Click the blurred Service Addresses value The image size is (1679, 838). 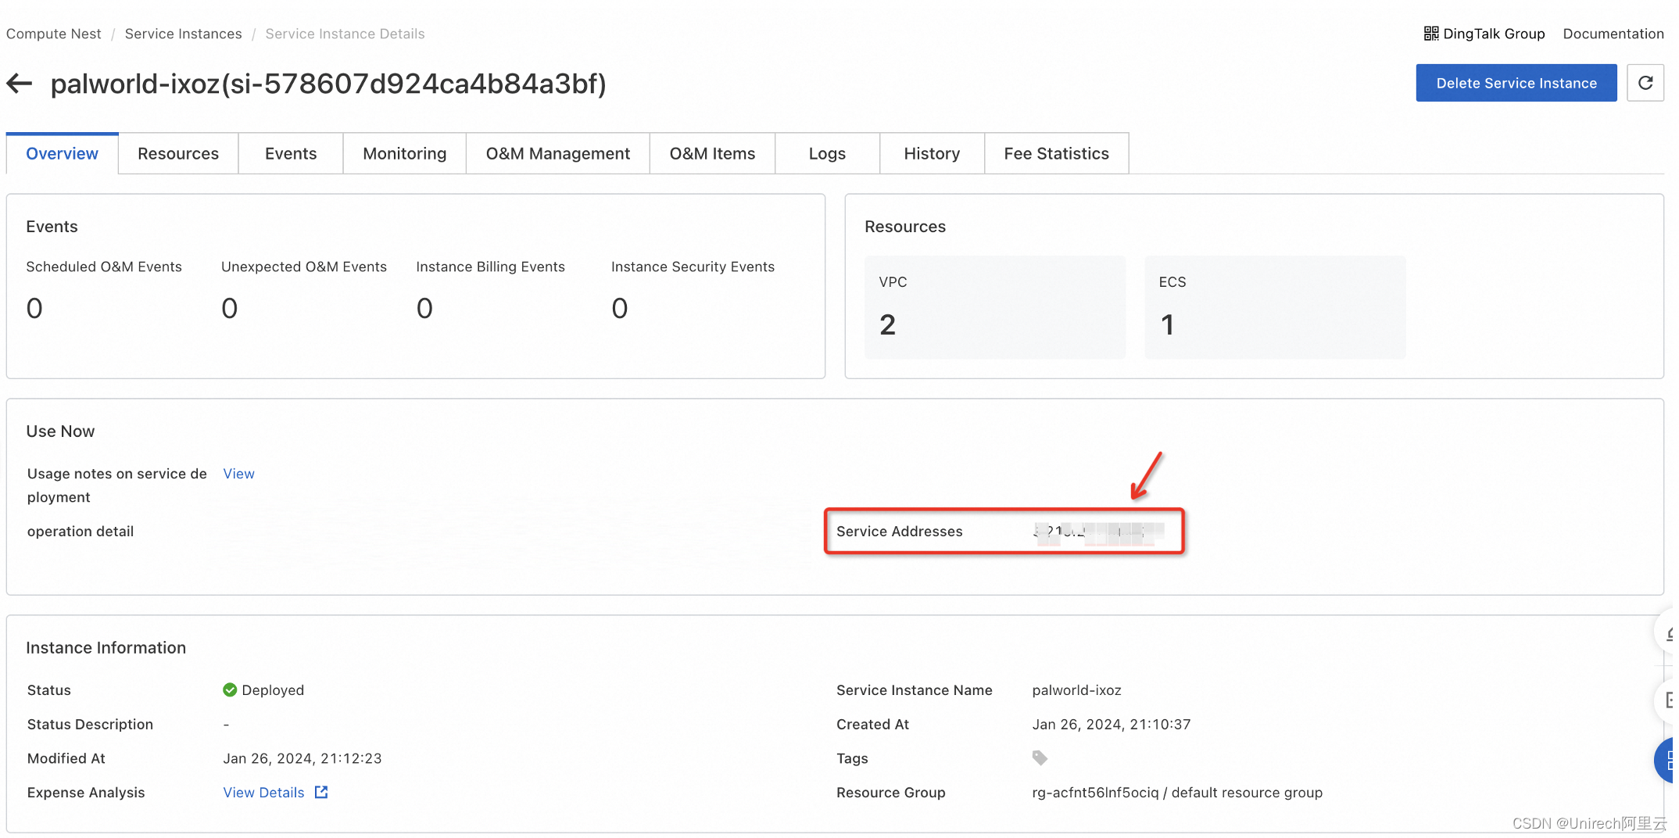pyautogui.click(x=1098, y=532)
